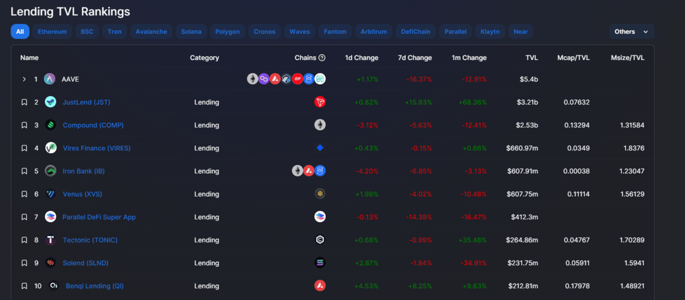
Task: Open Solend (SLND) link
Action: (x=86, y=263)
